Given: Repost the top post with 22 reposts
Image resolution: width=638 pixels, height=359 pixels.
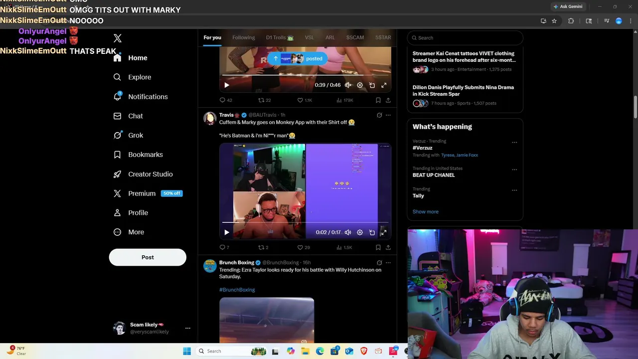Looking at the screenshot, I should pos(264,100).
